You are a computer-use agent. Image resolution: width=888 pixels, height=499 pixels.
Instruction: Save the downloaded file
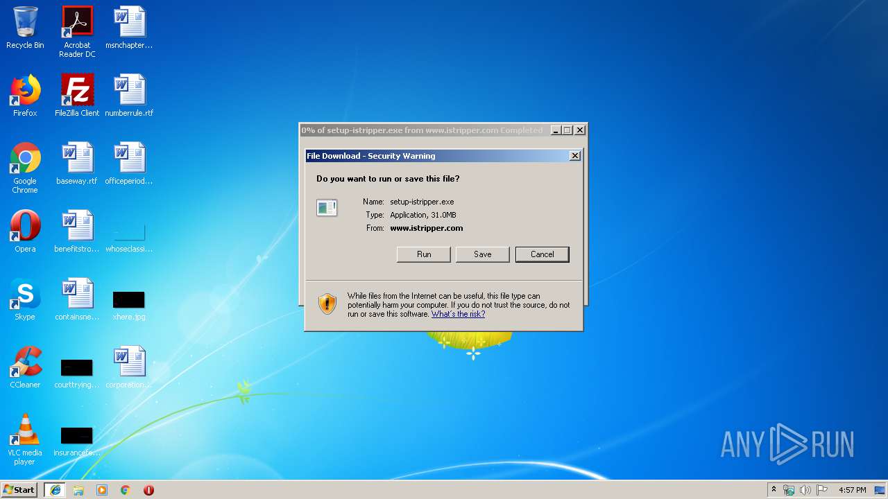point(483,254)
